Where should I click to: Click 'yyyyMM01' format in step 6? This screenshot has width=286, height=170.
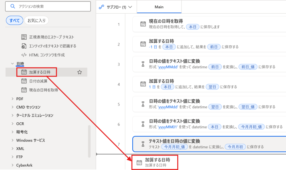pyautogui.click(x=168, y=127)
